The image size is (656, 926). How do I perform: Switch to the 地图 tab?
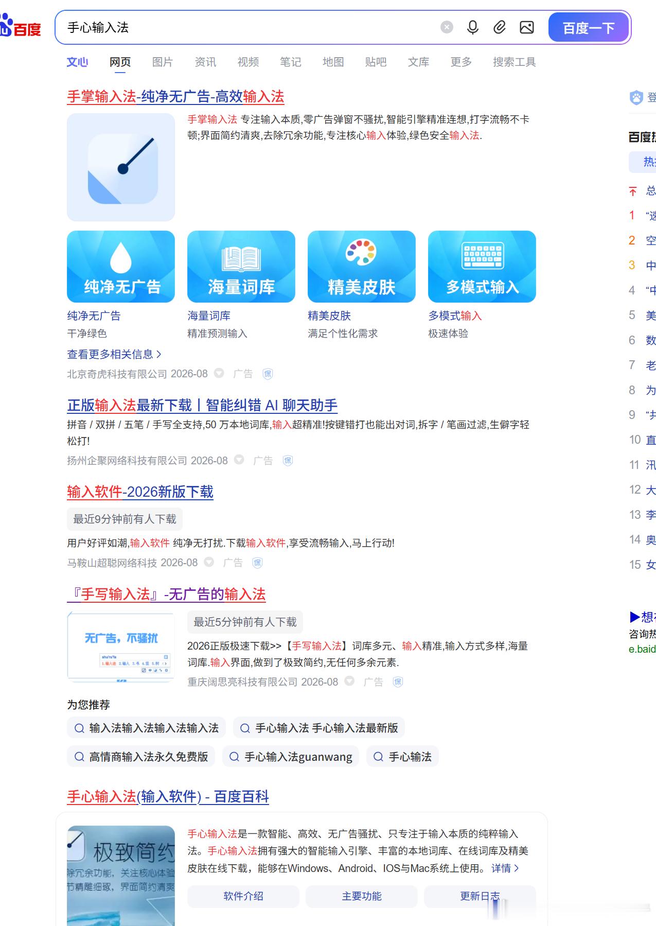click(333, 62)
